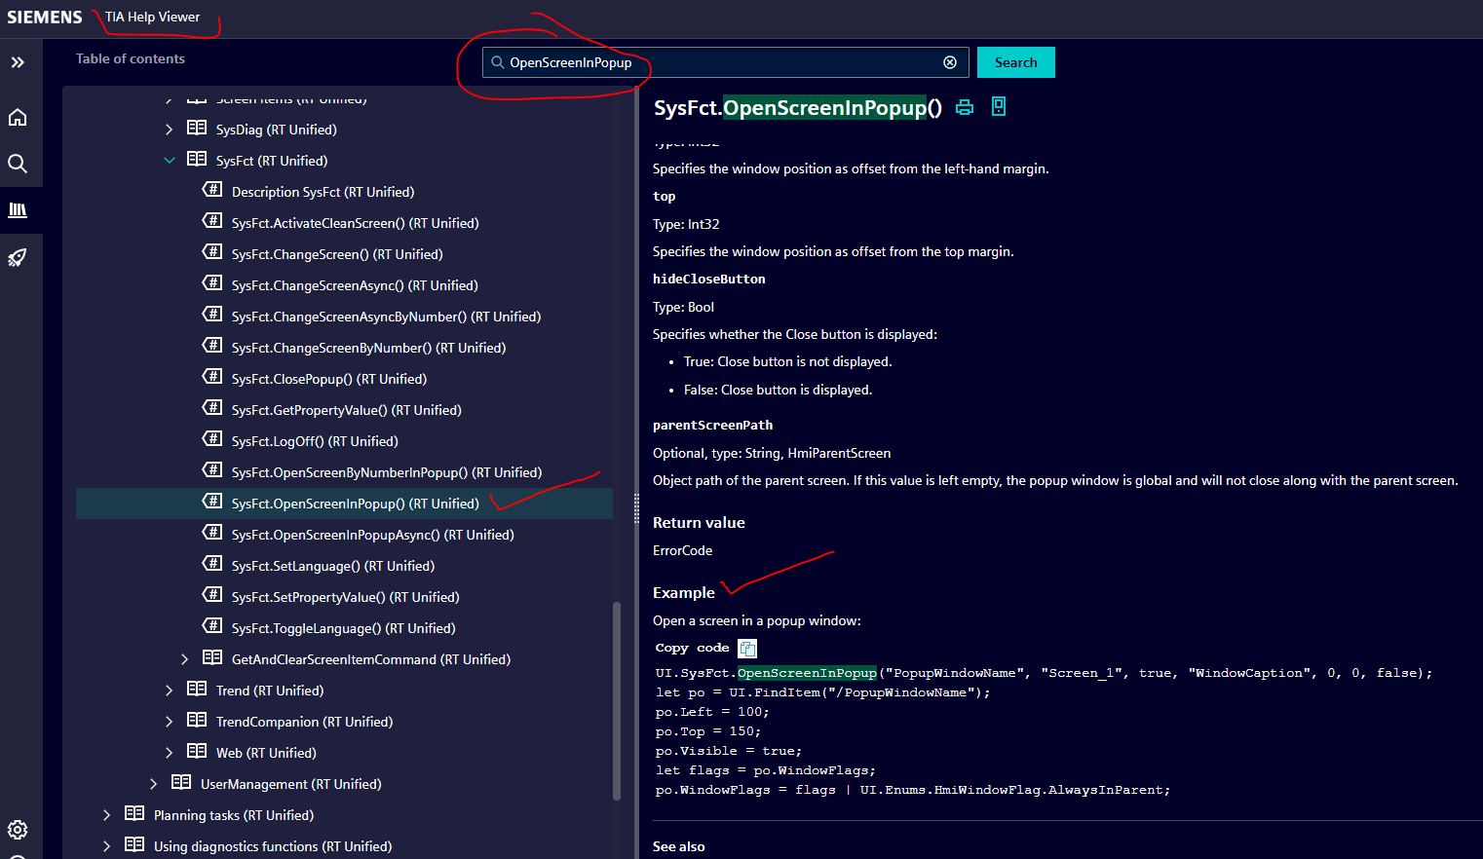The image size is (1483, 859).
Task: Open SysFct.LogOff() topic
Action: (x=315, y=441)
